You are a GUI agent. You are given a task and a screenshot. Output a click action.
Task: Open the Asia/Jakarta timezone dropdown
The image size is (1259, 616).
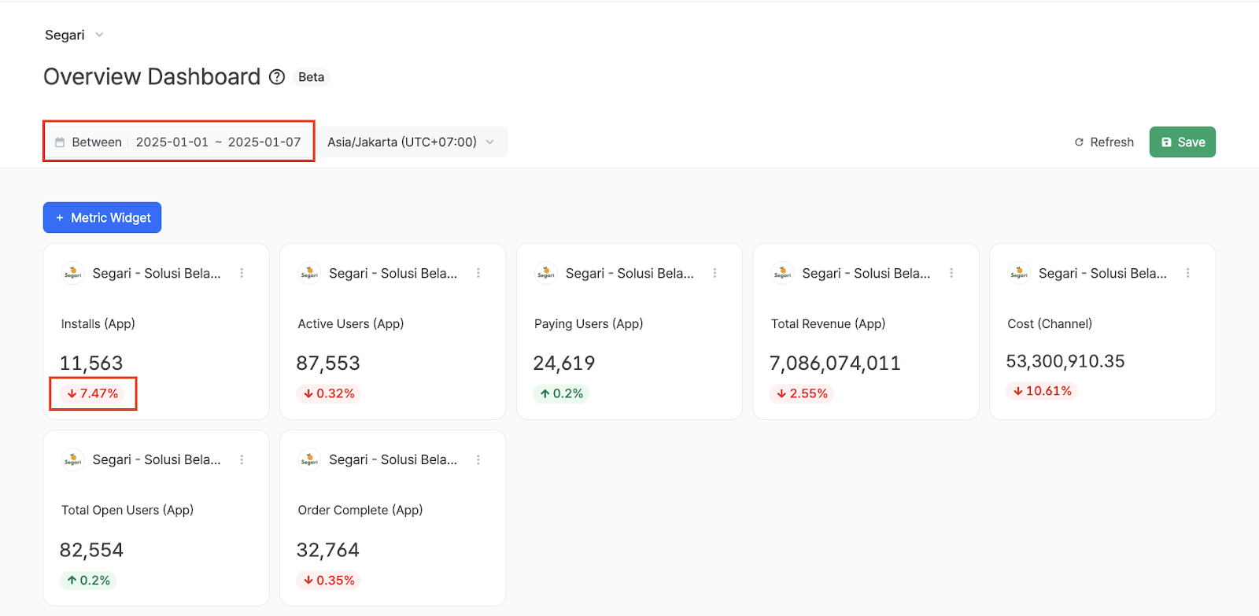pos(411,142)
